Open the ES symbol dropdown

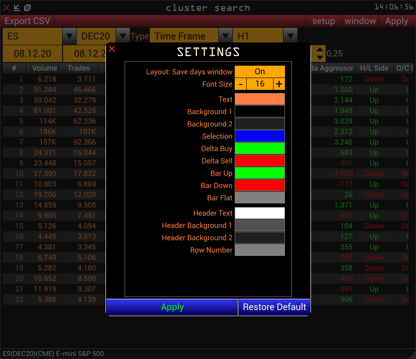(68, 35)
